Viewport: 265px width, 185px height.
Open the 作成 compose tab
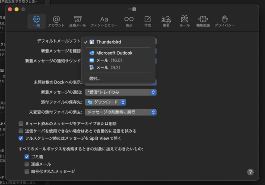coord(148,21)
